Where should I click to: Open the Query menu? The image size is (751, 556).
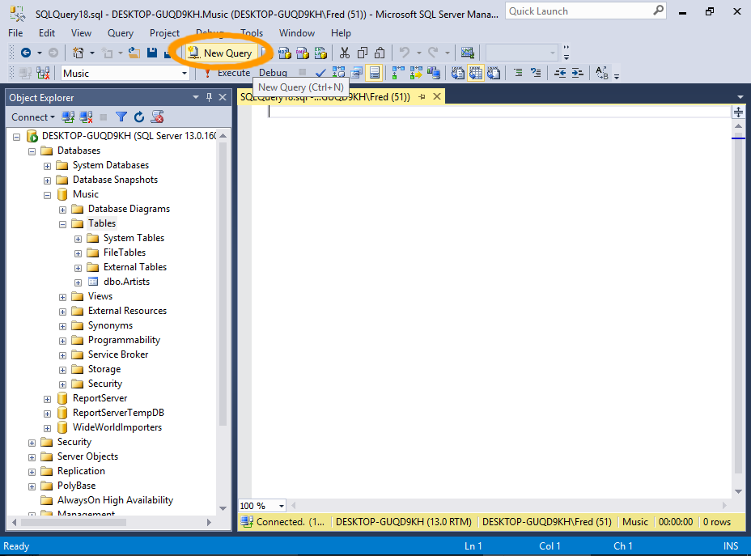(121, 33)
